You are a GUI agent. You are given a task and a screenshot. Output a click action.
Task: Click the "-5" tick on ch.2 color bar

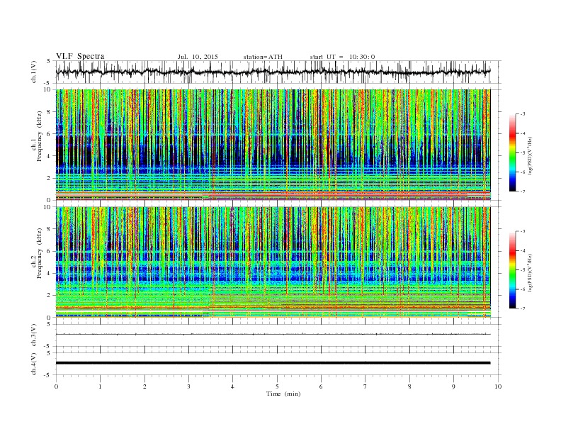[523, 270]
